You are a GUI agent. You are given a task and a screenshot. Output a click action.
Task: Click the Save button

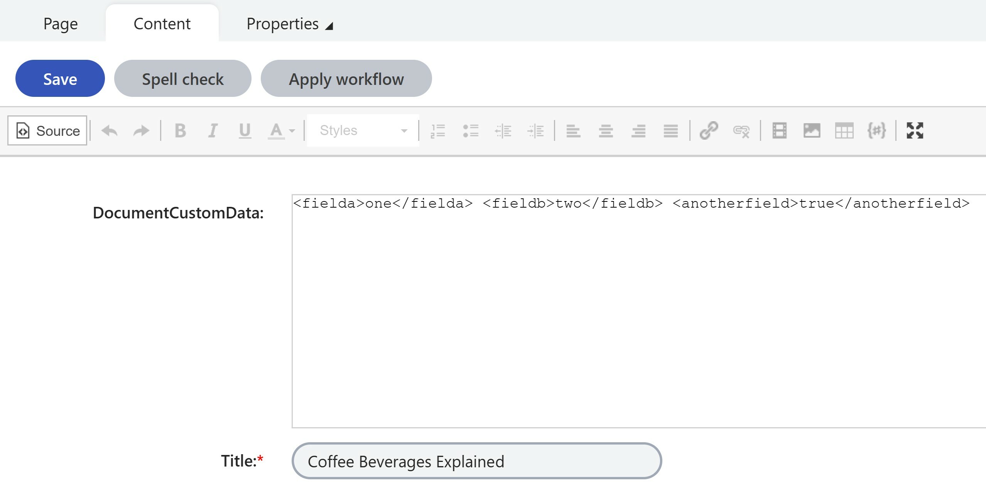(x=60, y=78)
